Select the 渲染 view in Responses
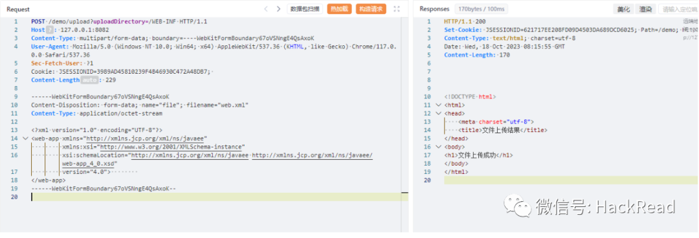The image size is (699, 238). click(x=645, y=9)
